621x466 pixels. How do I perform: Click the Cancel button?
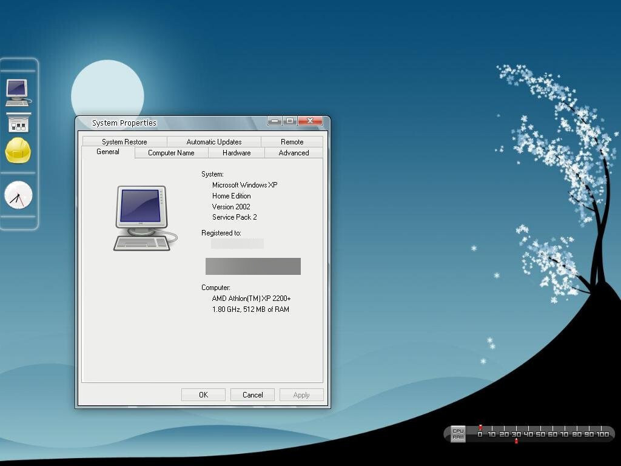tap(252, 394)
